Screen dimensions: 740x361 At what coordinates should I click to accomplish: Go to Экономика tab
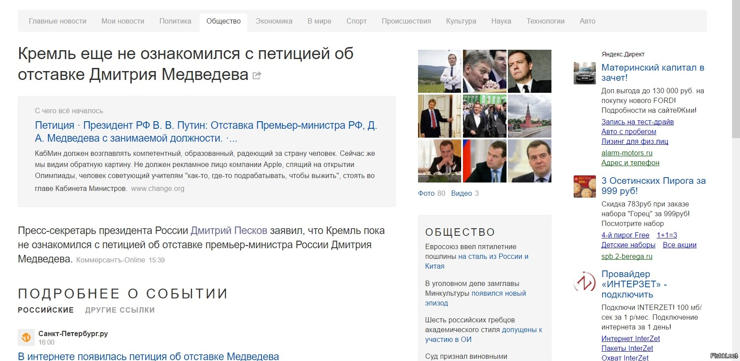[274, 21]
